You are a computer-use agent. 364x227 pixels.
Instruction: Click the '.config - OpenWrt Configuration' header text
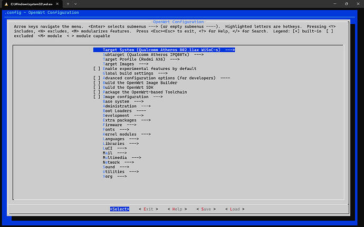42,13
